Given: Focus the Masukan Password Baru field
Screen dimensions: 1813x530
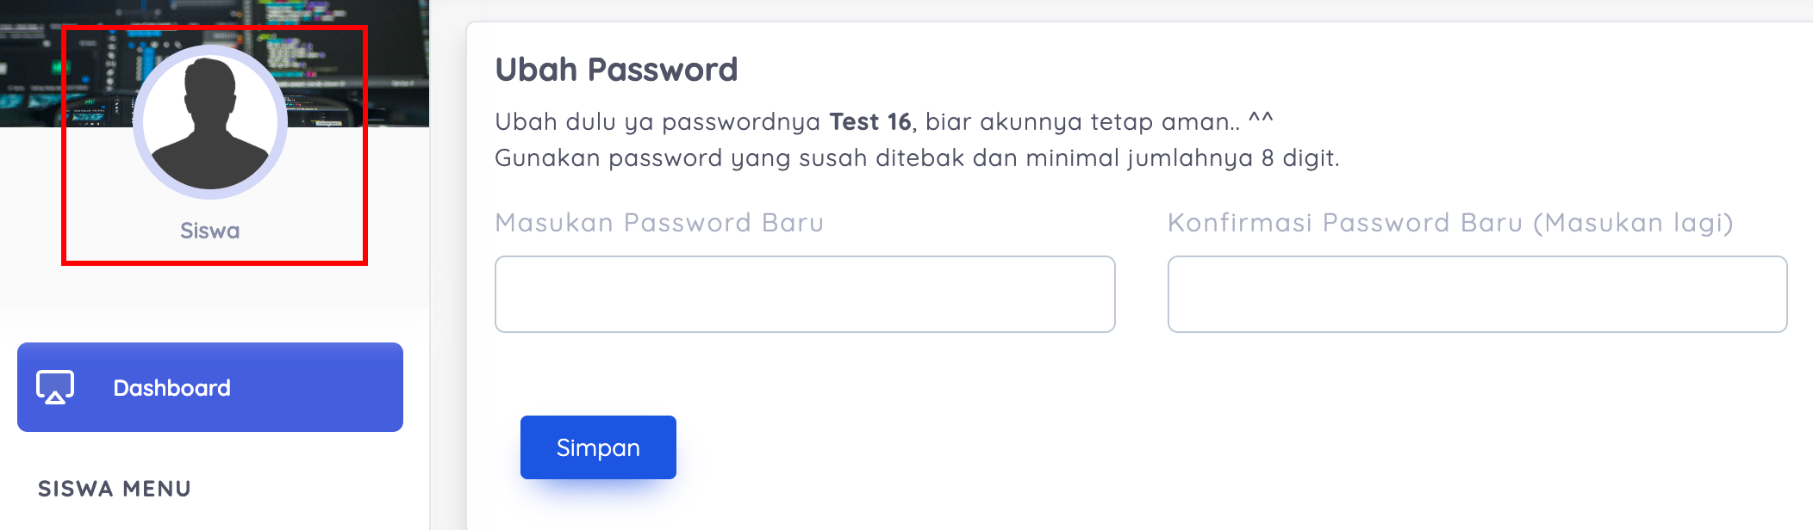Looking at the screenshot, I should pyautogui.click(x=805, y=294).
